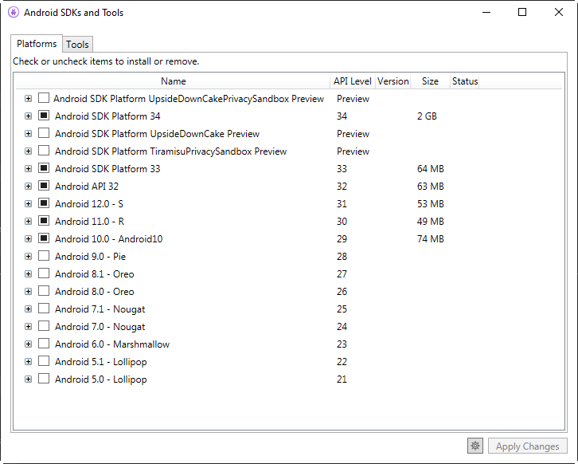Image resolution: width=578 pixels, height=464 pixels.
Task: Expand Android SDK Platform UpsideDownCake Preview node
Action: 28,134
